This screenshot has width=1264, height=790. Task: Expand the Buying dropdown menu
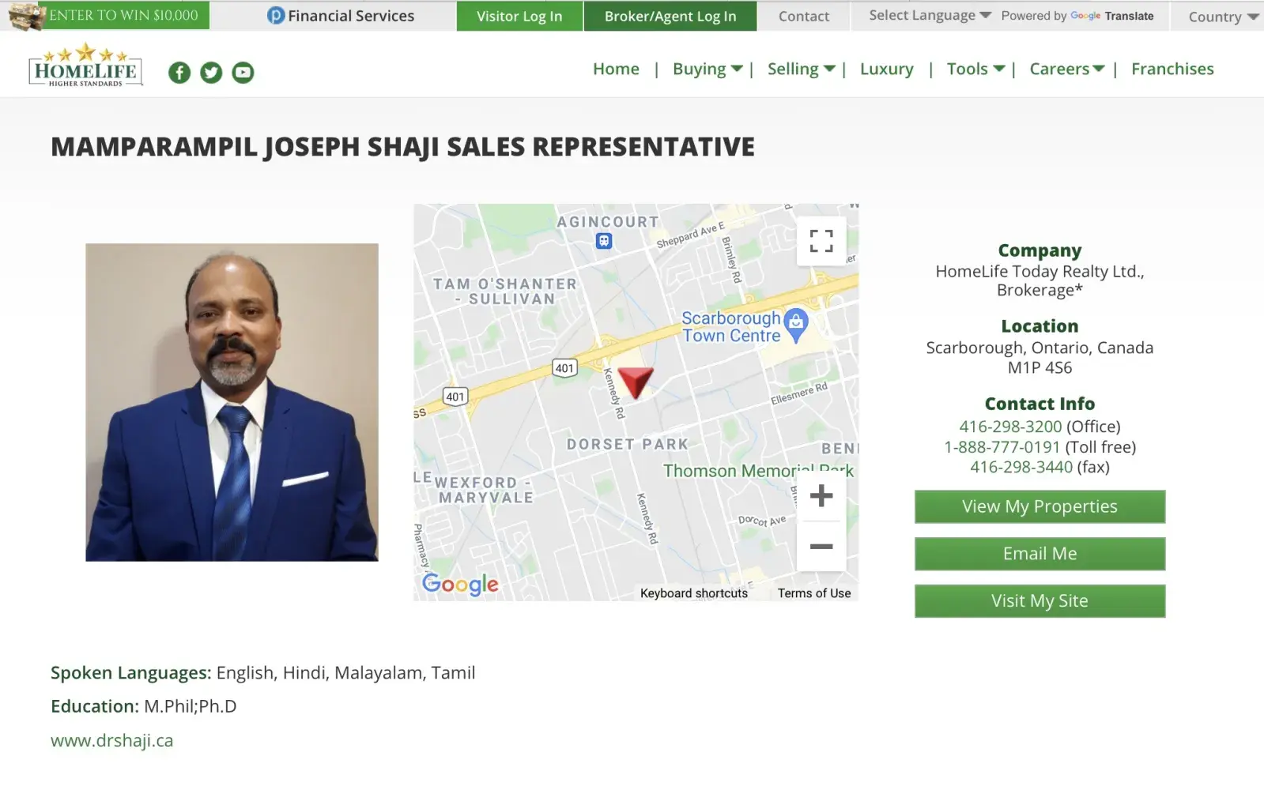tap(707, 70)
